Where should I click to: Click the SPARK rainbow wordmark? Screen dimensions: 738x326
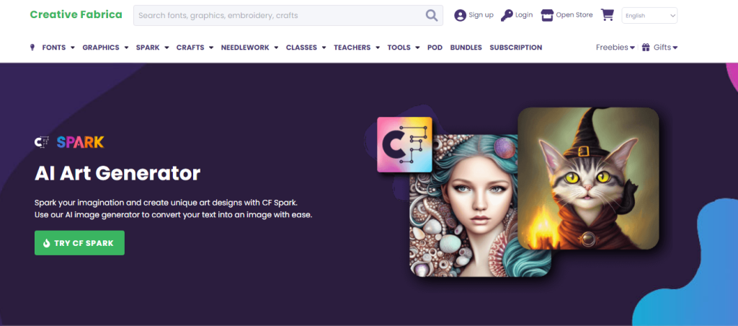click(x=81, y=142)
